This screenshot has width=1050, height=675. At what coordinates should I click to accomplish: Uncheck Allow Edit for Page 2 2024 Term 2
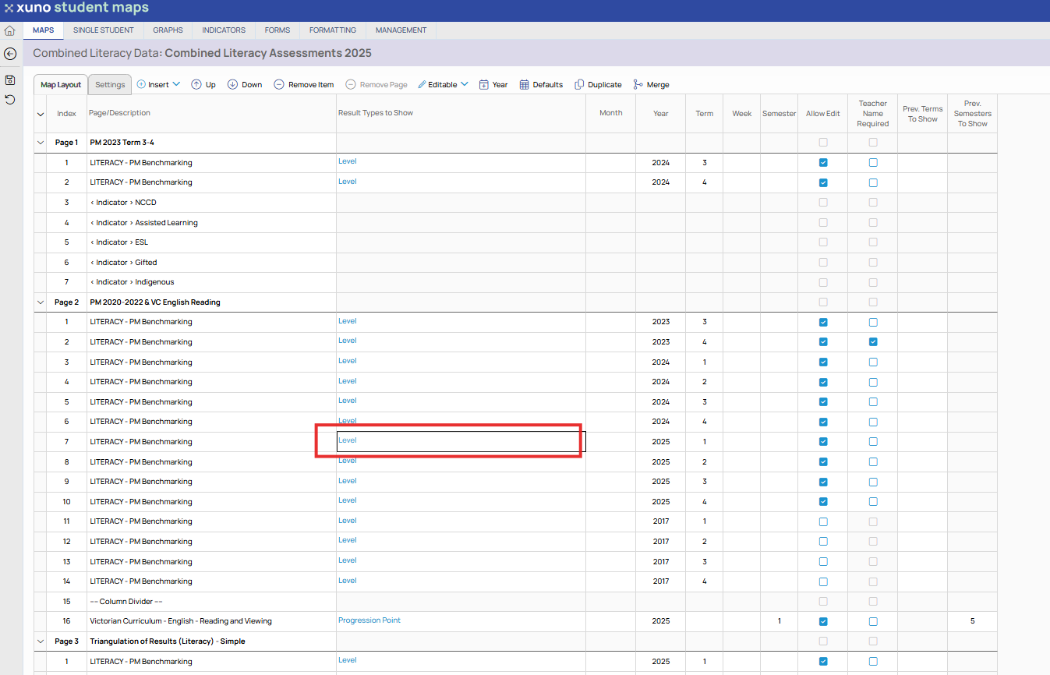point(823,382)
